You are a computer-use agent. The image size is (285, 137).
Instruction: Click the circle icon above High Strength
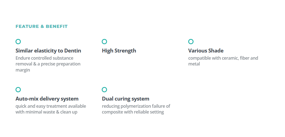104,42
